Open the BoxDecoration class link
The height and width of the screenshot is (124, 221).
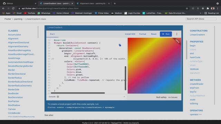pyautogui.click(x=15, y=97)
